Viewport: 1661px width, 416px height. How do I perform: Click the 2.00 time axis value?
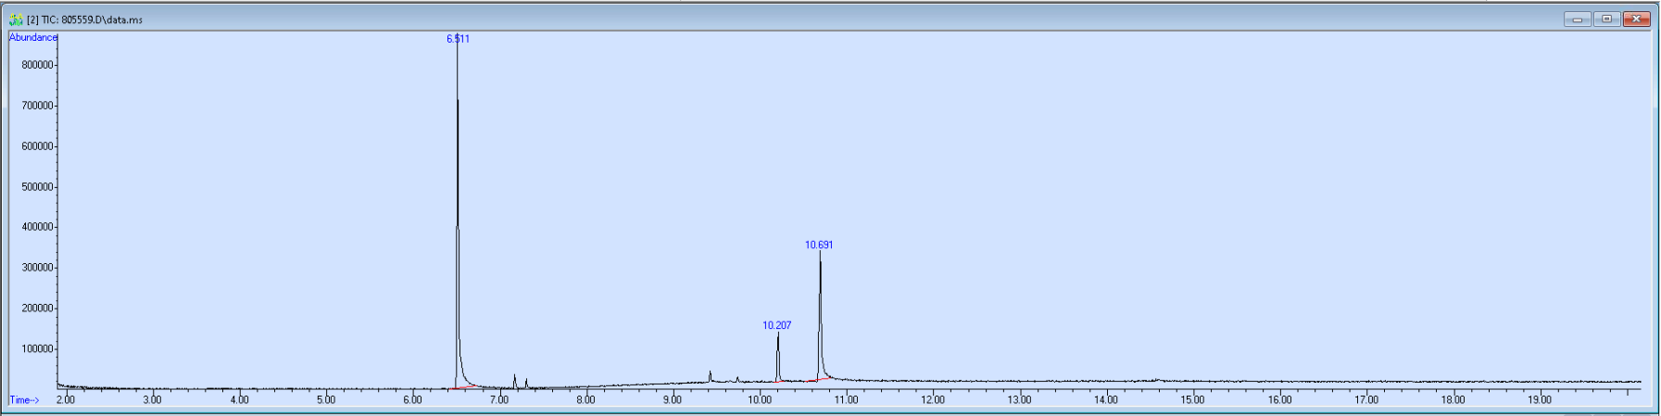66,400
